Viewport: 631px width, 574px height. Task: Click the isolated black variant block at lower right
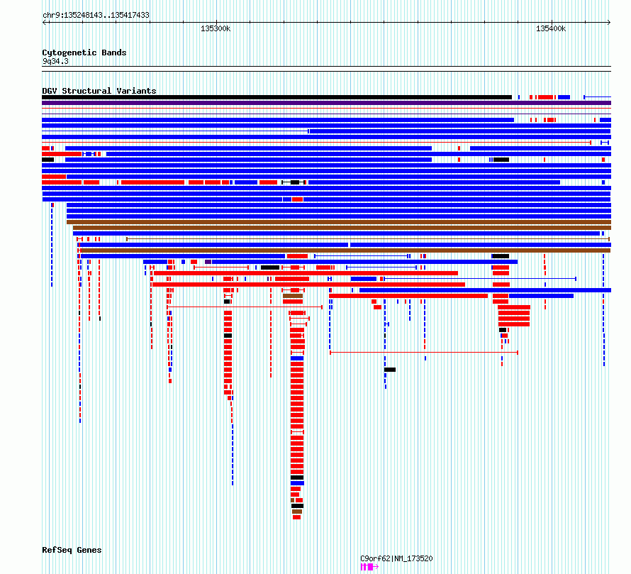point(390,370)
